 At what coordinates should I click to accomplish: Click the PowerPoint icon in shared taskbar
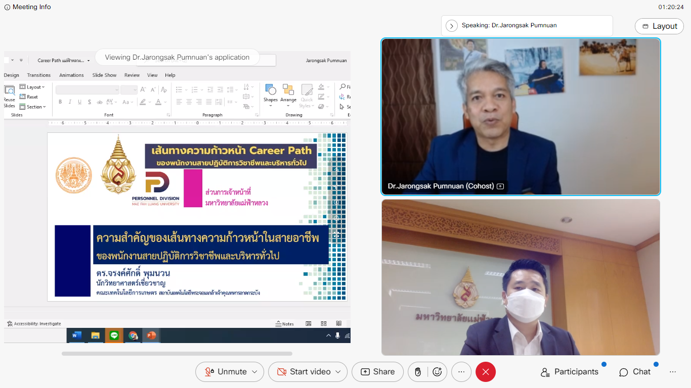click(151, 335)
